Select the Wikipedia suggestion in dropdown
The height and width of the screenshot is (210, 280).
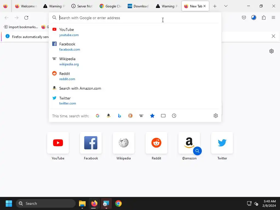point(135,62)
